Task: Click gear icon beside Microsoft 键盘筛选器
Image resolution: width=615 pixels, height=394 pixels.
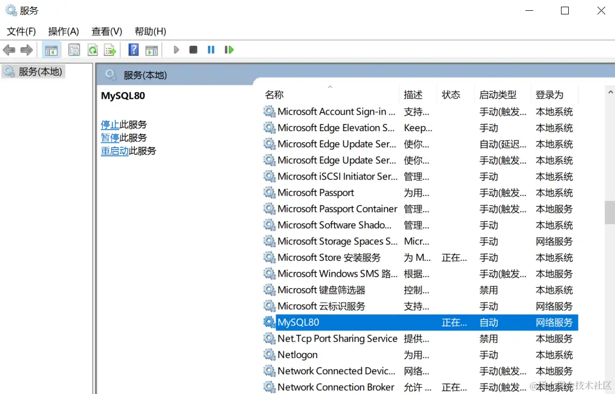Action: click(269, 290)
